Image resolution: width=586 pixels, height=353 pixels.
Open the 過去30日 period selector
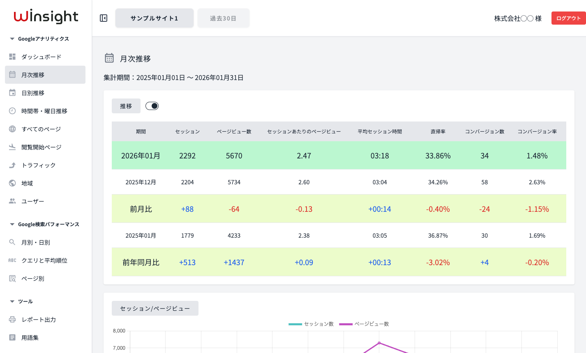click(x=223, y=18)
